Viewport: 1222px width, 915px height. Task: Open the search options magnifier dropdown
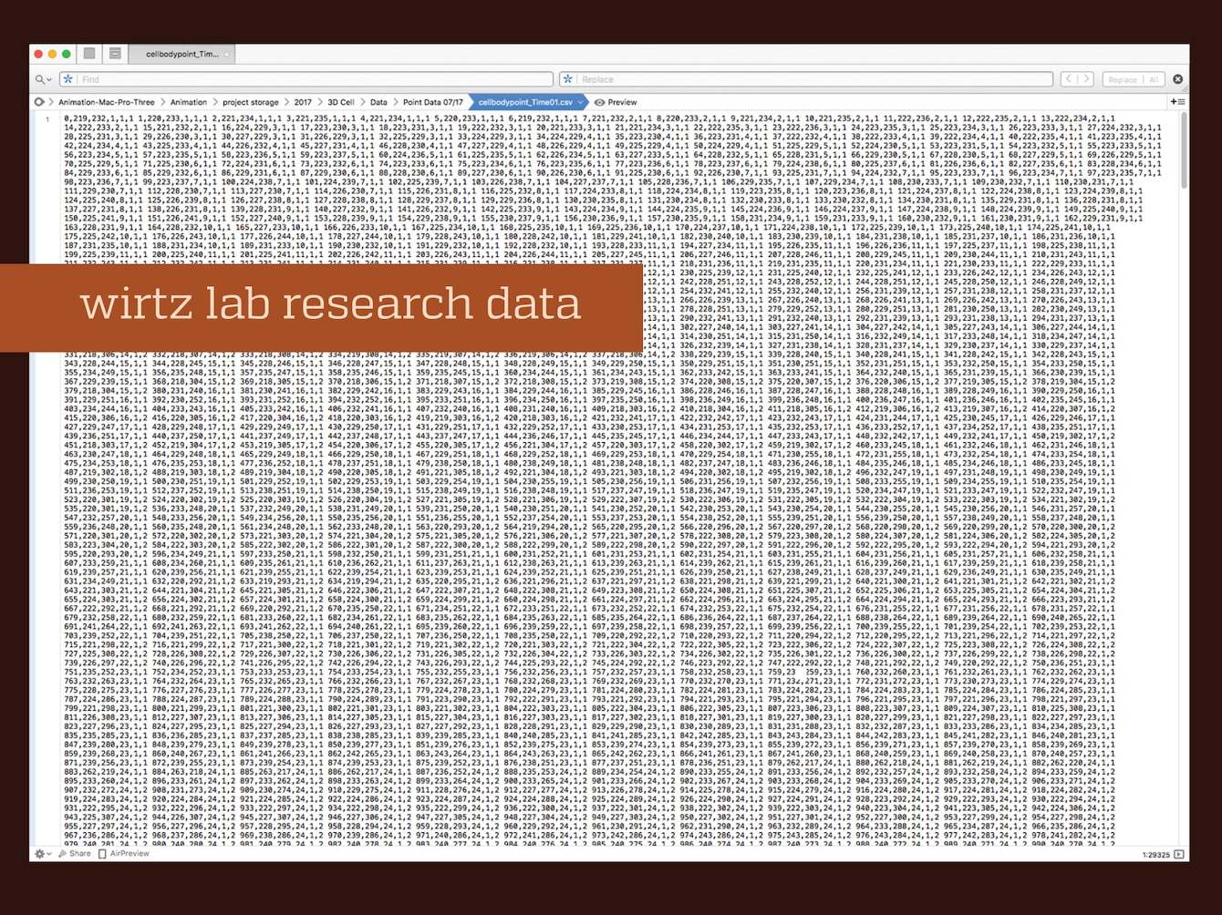(42, 79)
